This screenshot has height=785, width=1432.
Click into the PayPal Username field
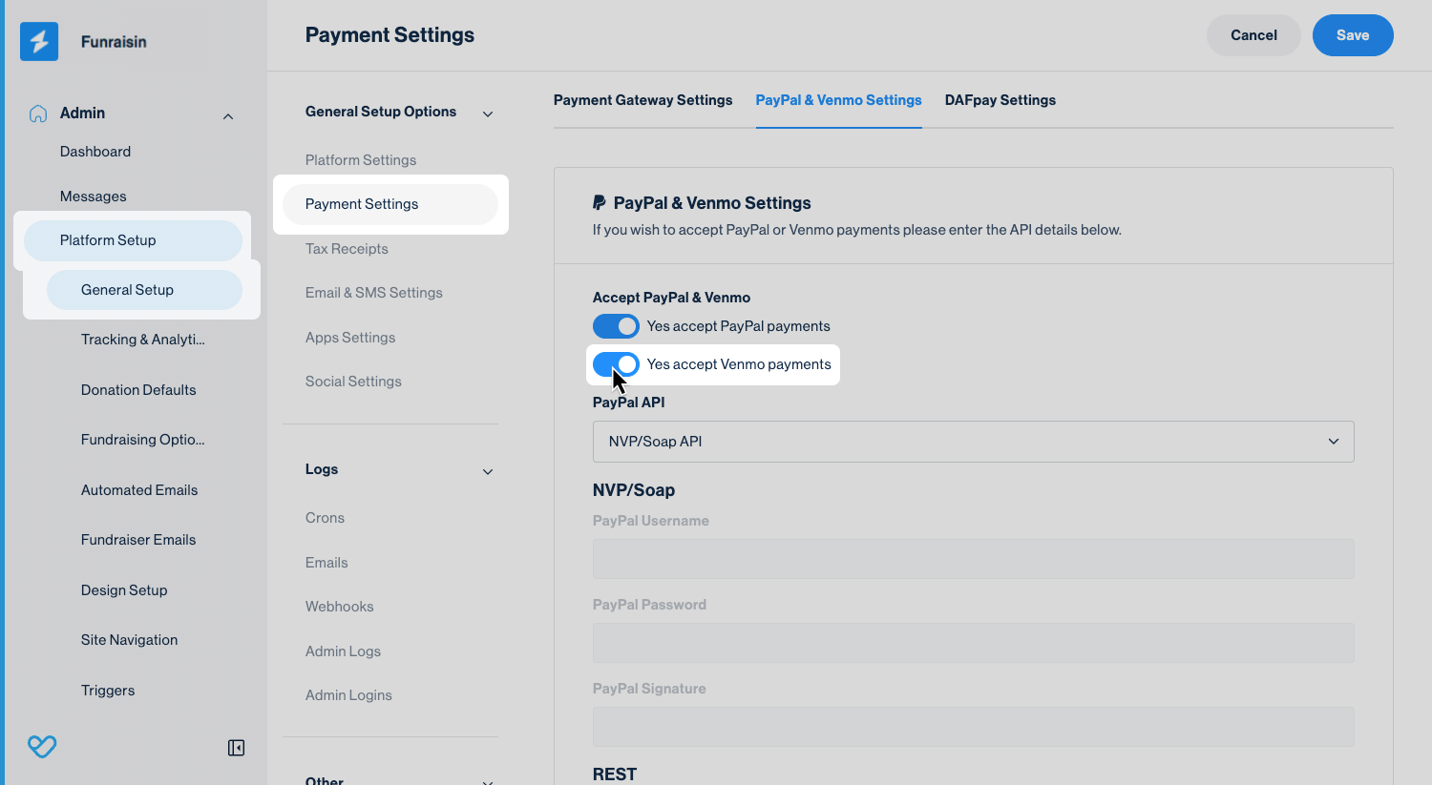[973, 559]
